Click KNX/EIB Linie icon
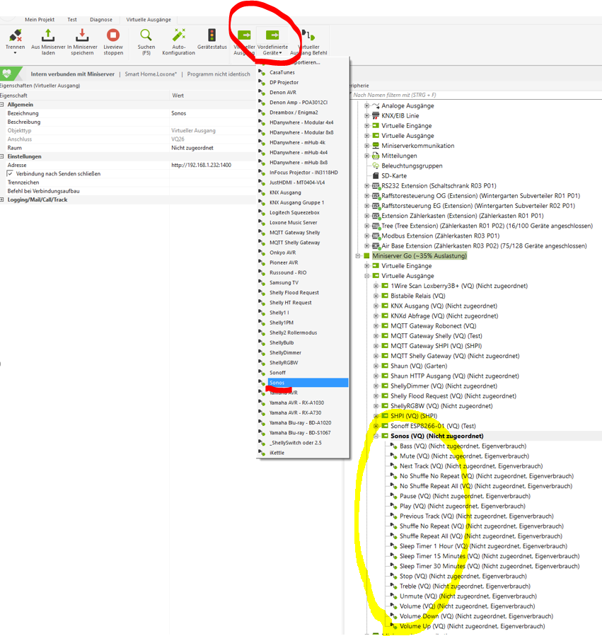 click(376, 115)
